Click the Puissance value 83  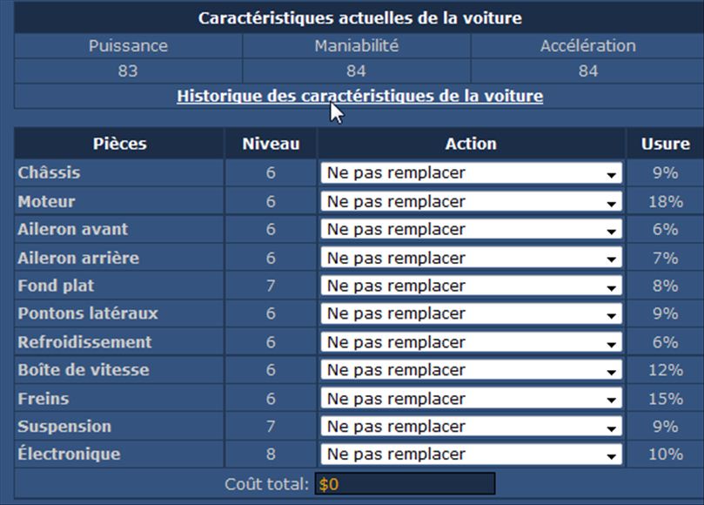pos(128,71)
